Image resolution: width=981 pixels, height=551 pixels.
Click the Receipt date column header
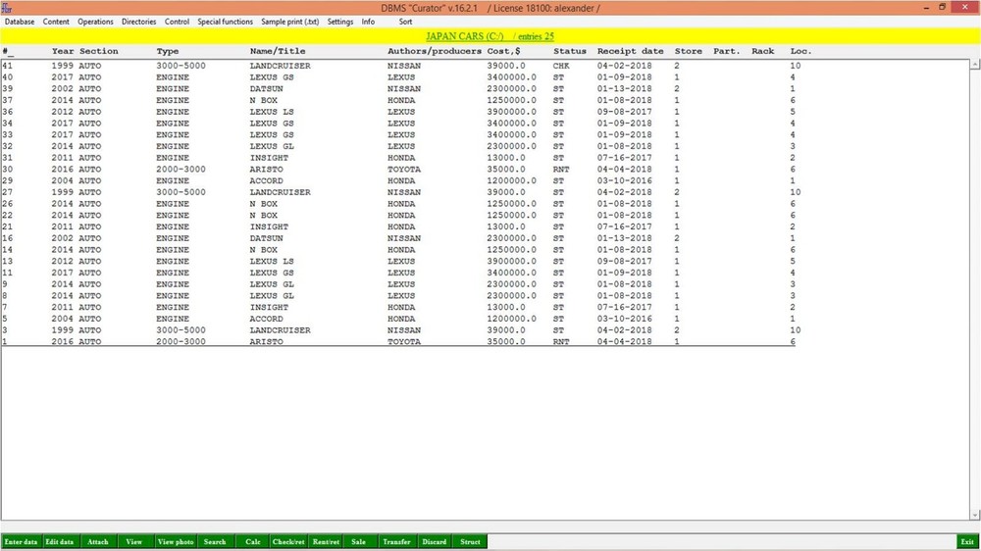[x=630, y=51]
